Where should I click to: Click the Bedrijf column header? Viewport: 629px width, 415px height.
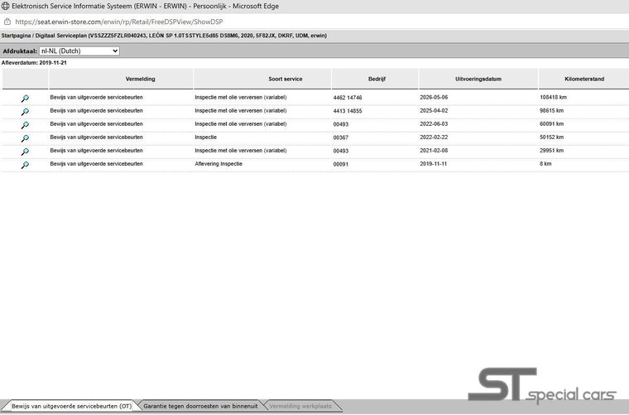pyautogui.click(x=377, y=79)
